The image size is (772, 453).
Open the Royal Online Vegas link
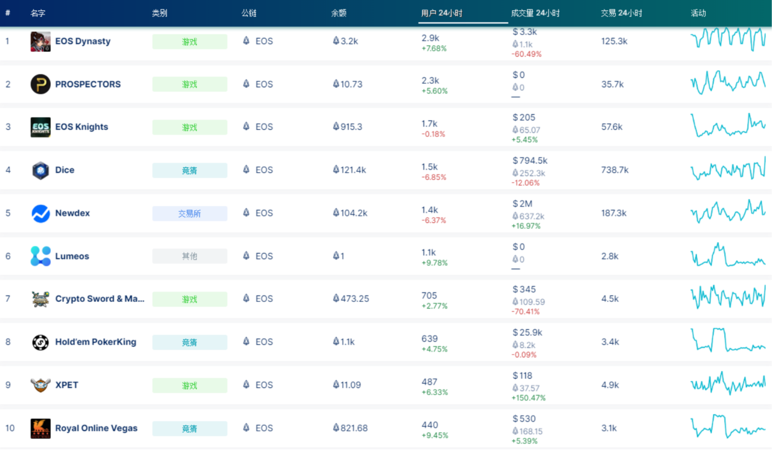point(96,428)
